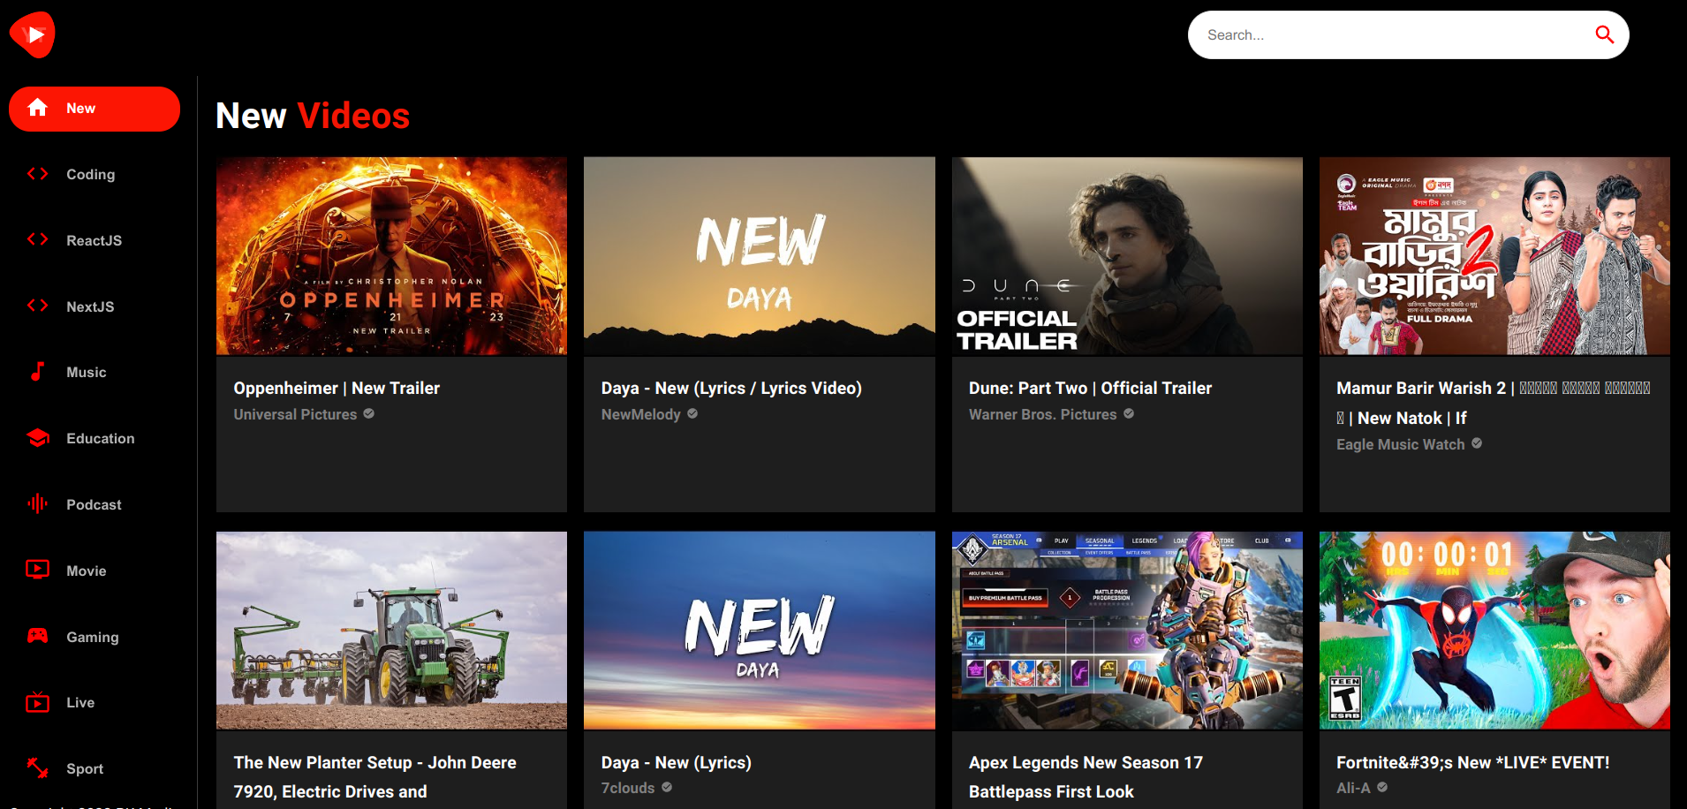Open the Oppenheimer New Trailer video

coord(391,256)
